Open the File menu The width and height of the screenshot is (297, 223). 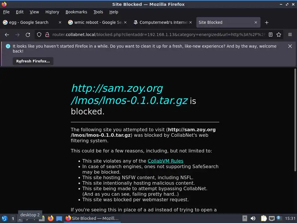6,12
